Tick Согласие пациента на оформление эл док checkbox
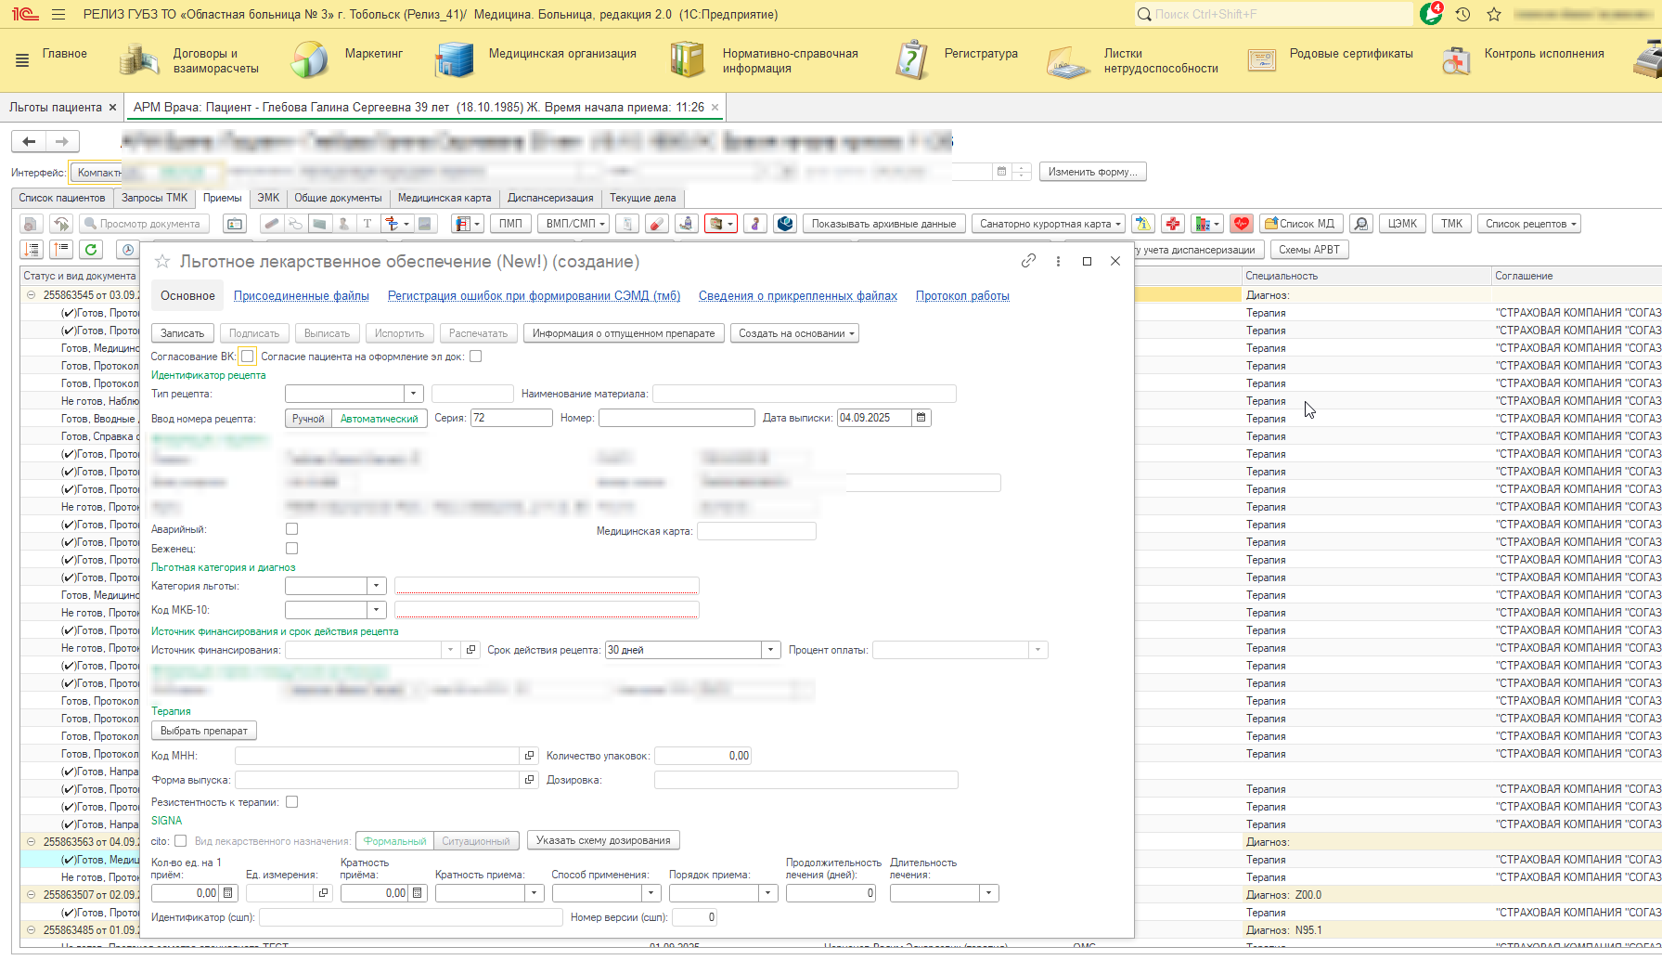Viewport: 1662px width, 960px height. (476, 357)
